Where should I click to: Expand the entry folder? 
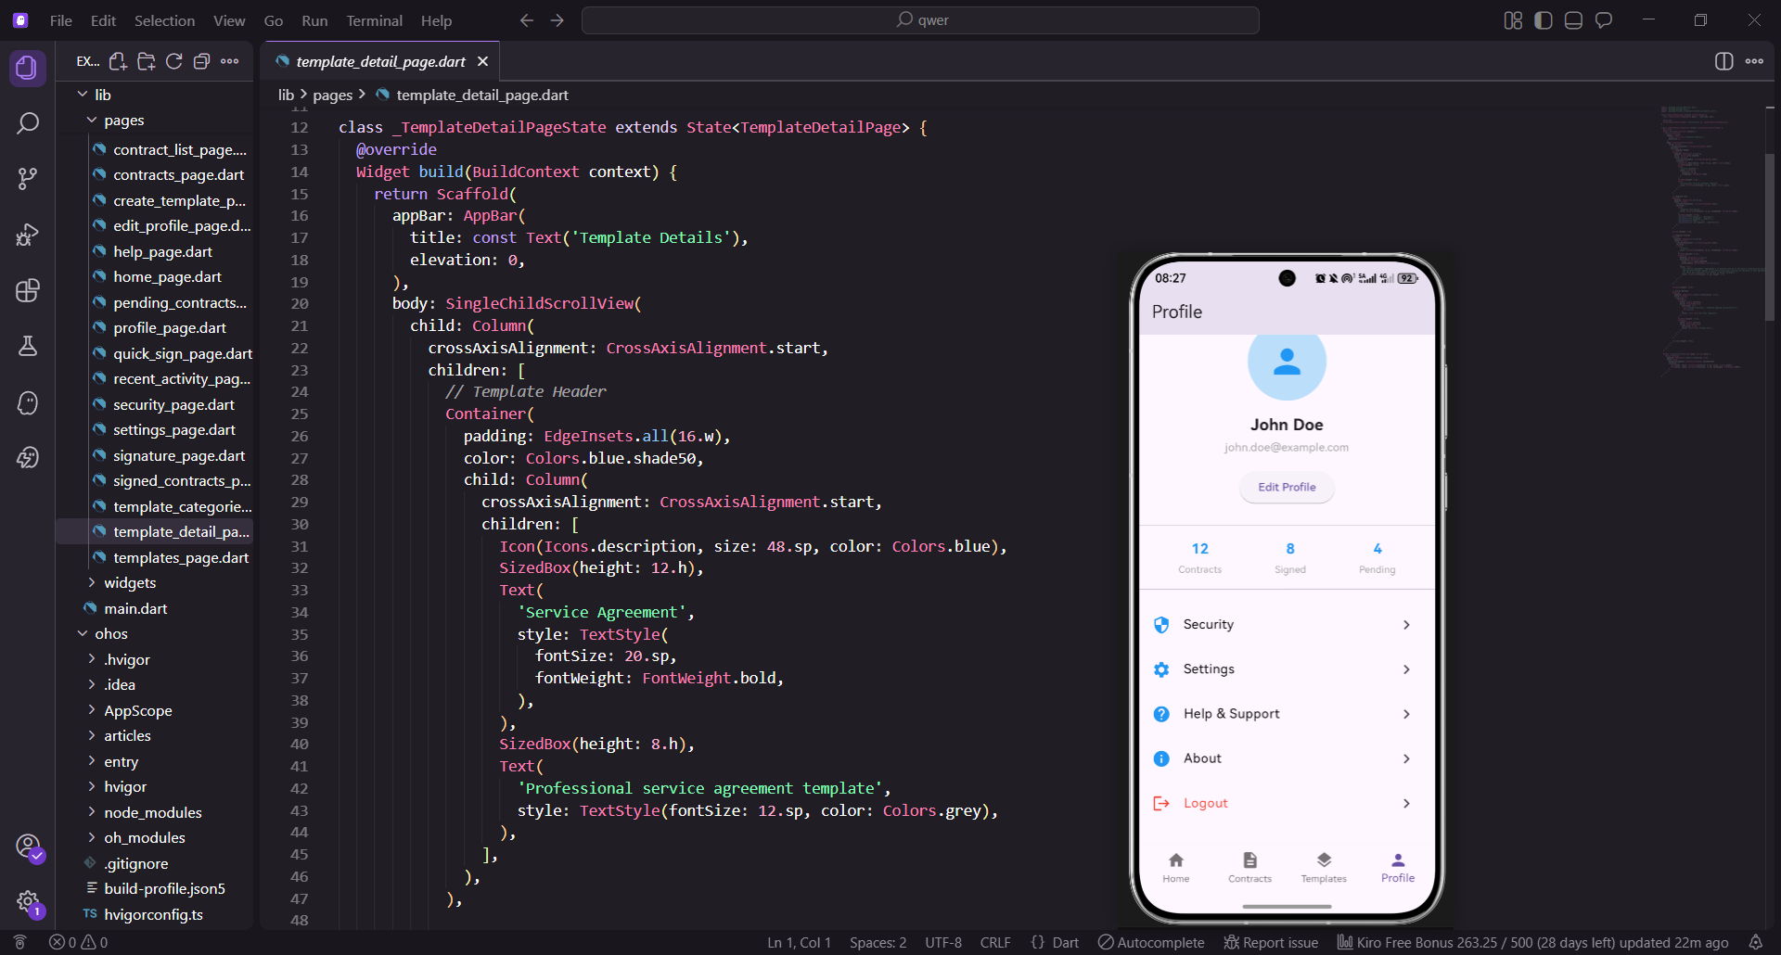154,762
